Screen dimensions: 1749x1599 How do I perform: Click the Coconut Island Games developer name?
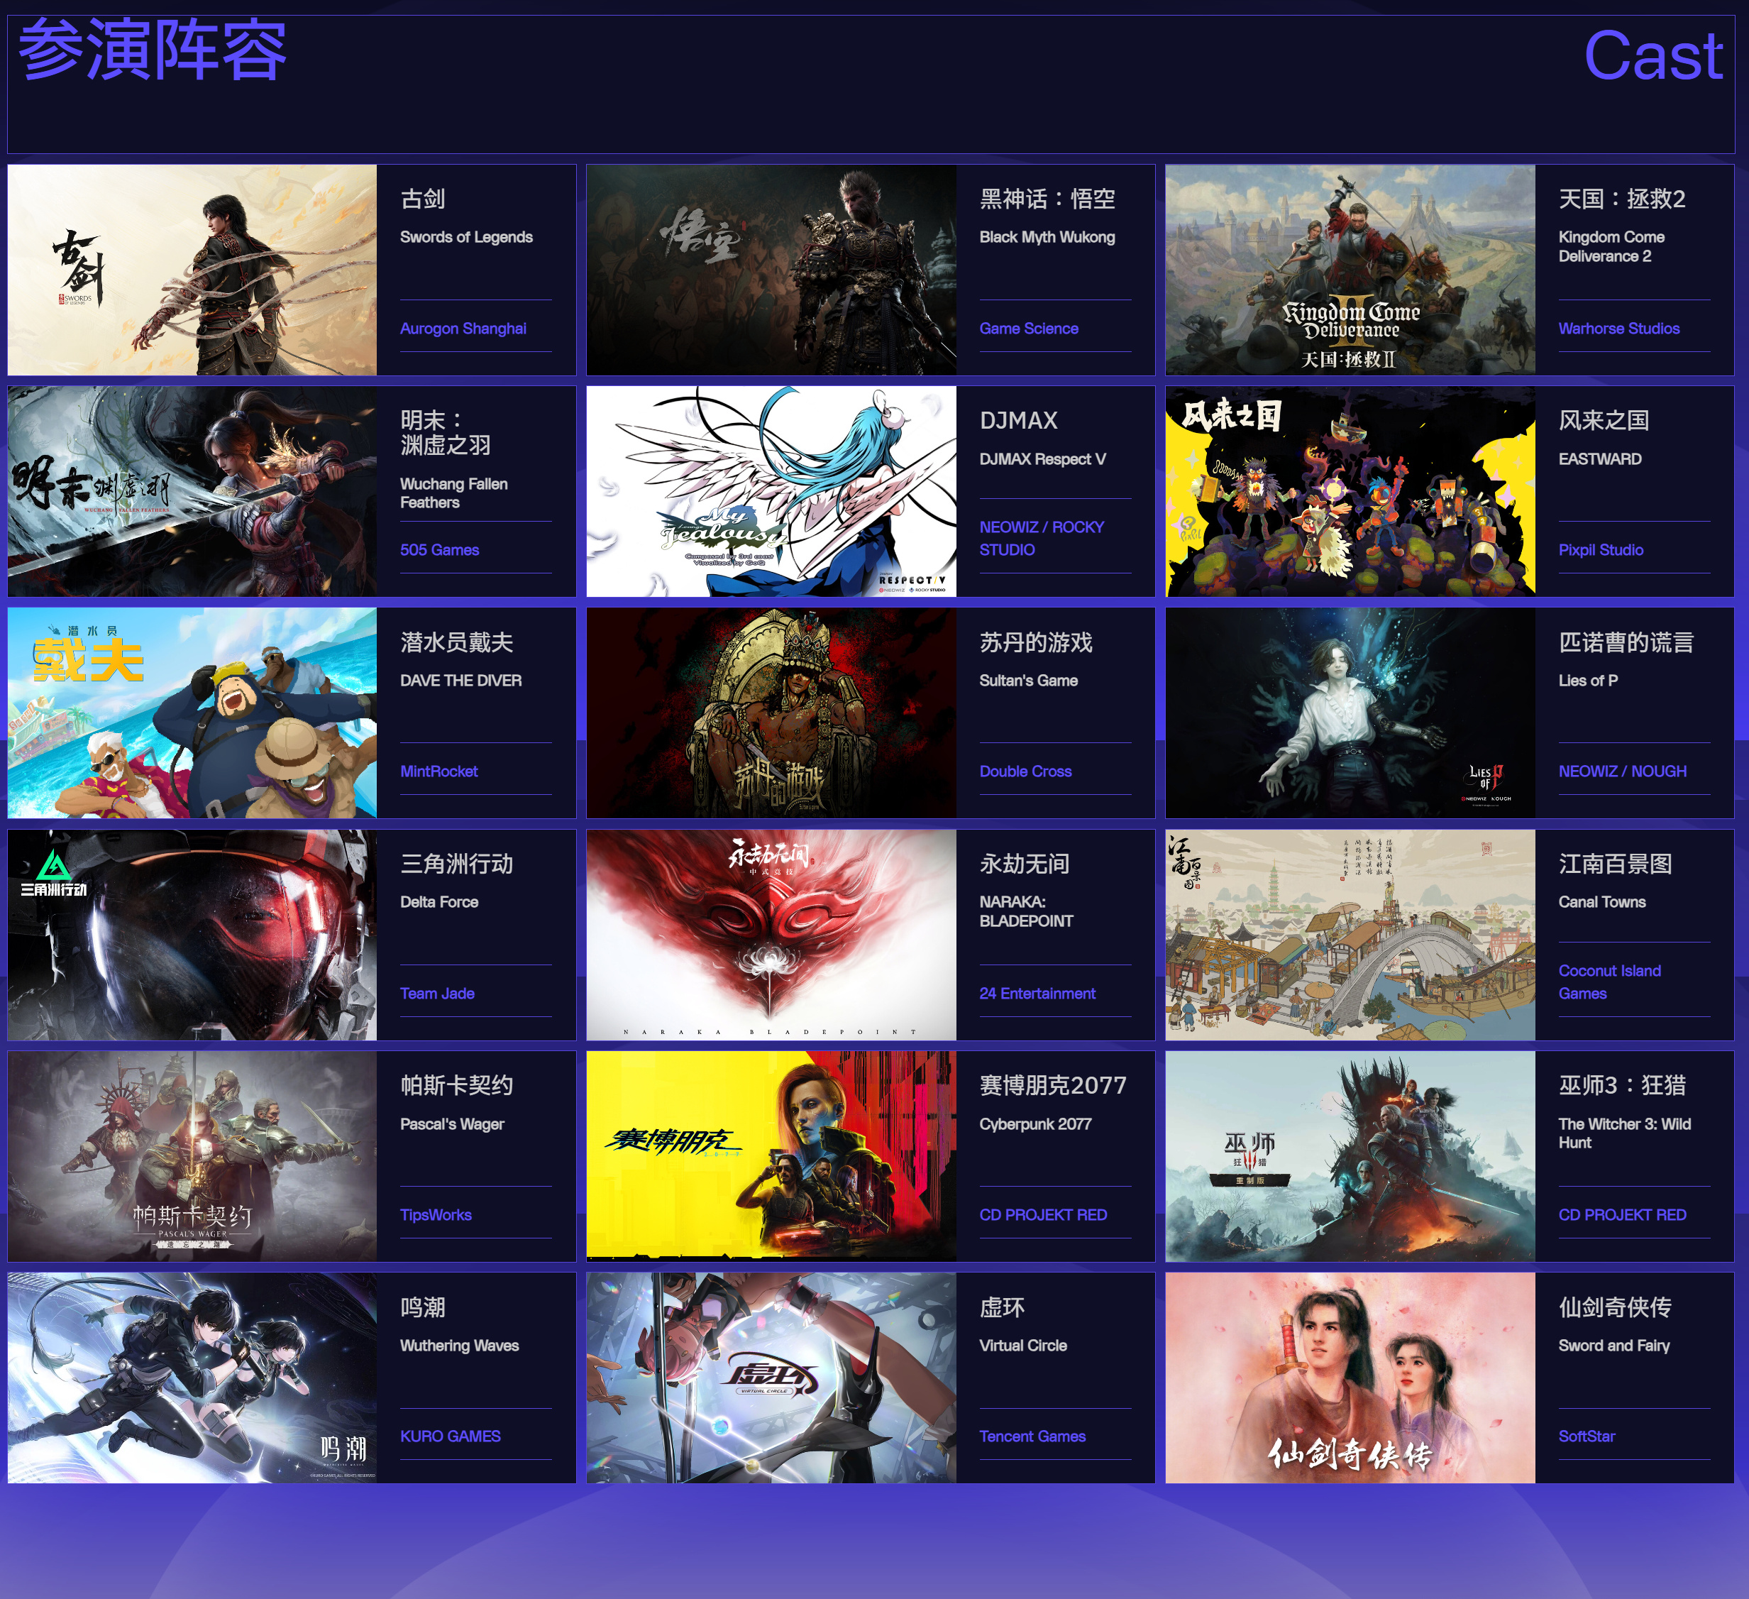click(1609, 982)
